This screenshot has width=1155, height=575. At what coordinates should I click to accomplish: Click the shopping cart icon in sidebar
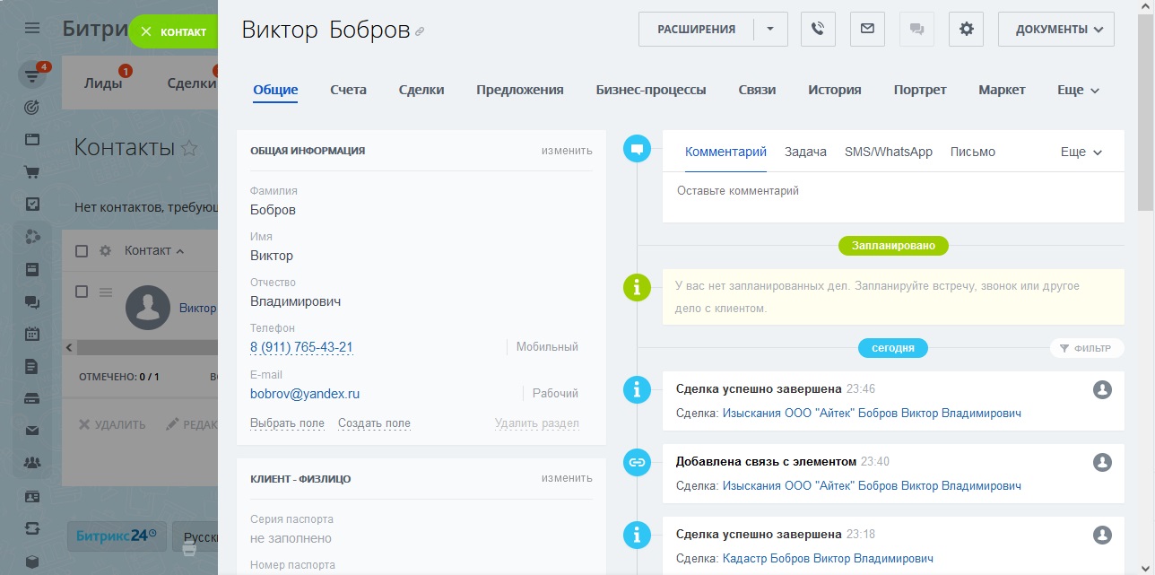click(x=32, y=172)
